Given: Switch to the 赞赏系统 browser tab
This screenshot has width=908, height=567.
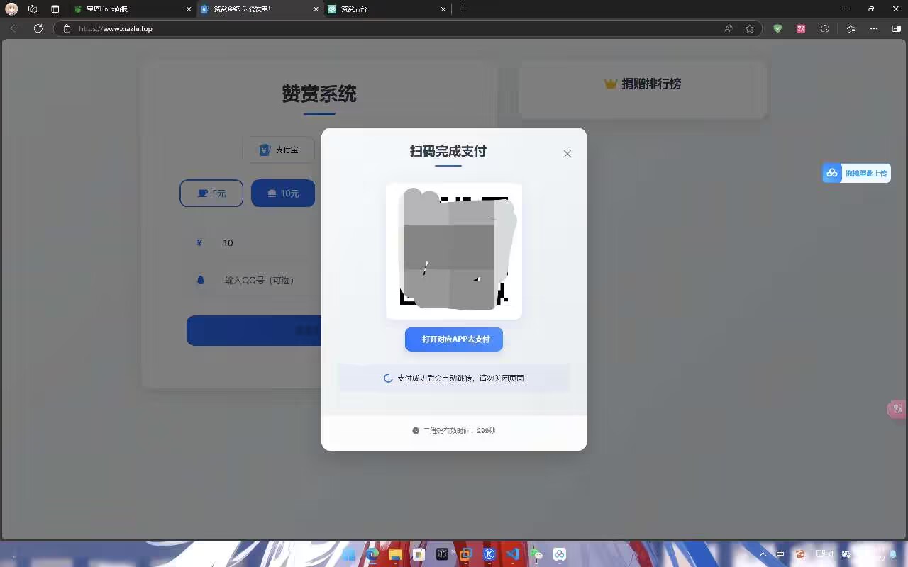Looking at the screenshot, I should pyautogui.click(x=260, y=9).
